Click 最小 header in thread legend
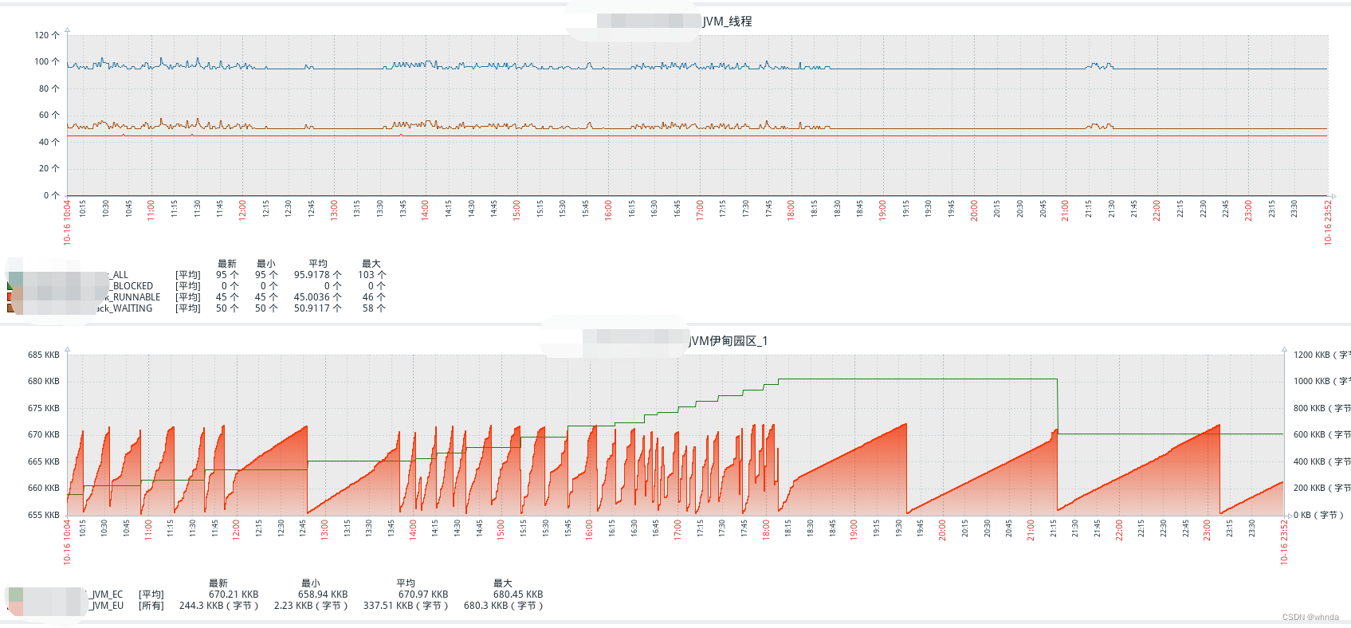The width and height of the screenshot is (1351, 628). (266, 264)
